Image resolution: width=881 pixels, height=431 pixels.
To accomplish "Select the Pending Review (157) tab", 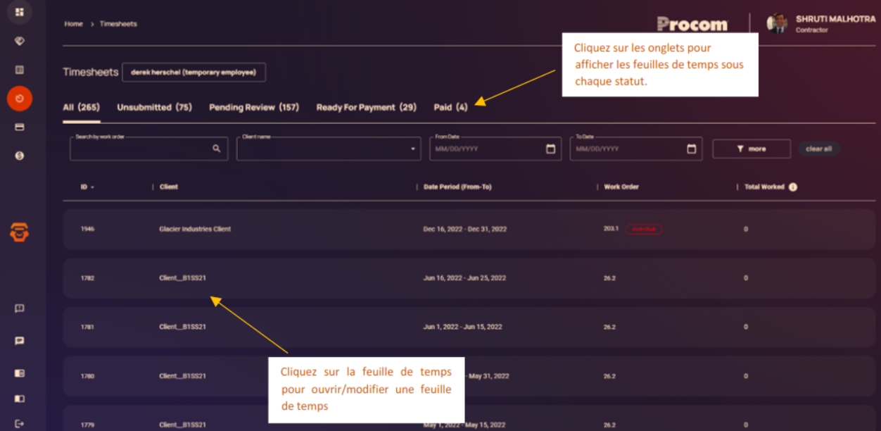I will (253, 108).
